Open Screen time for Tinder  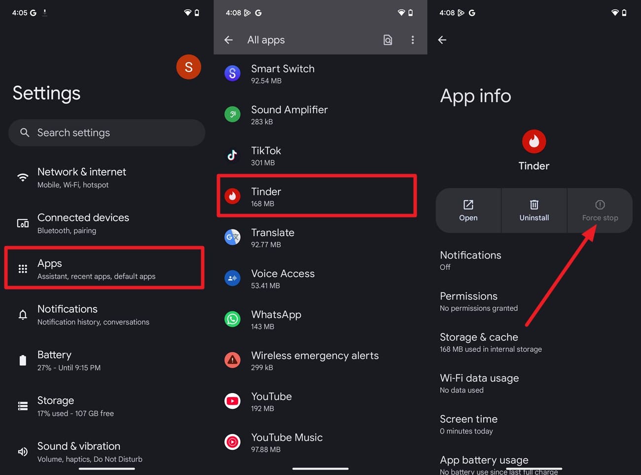pos(534,424)
